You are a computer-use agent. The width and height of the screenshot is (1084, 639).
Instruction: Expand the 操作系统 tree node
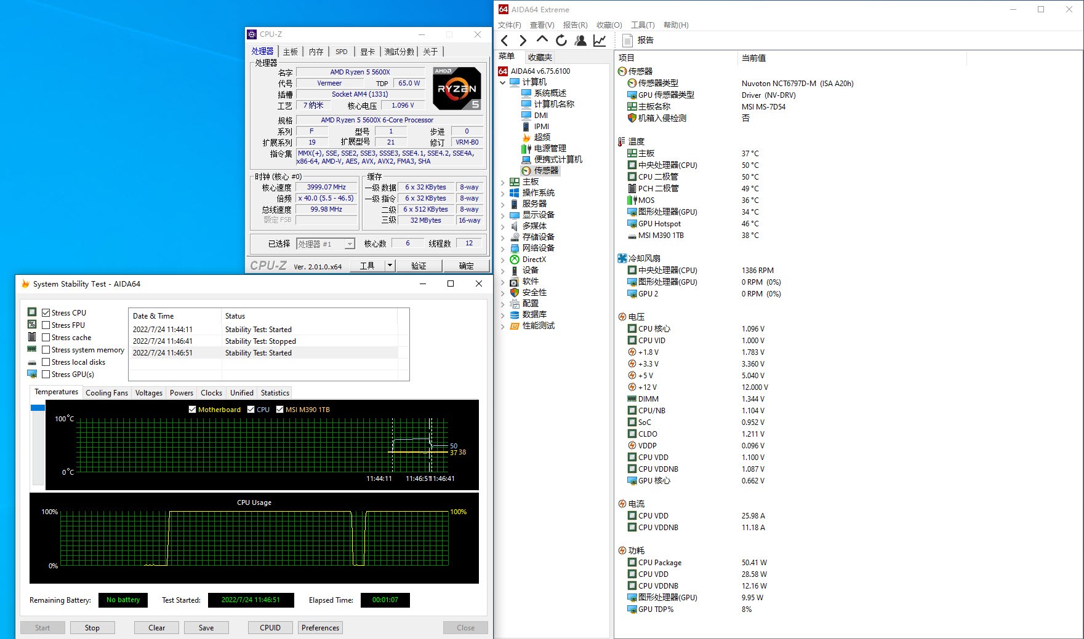[503, 193]
